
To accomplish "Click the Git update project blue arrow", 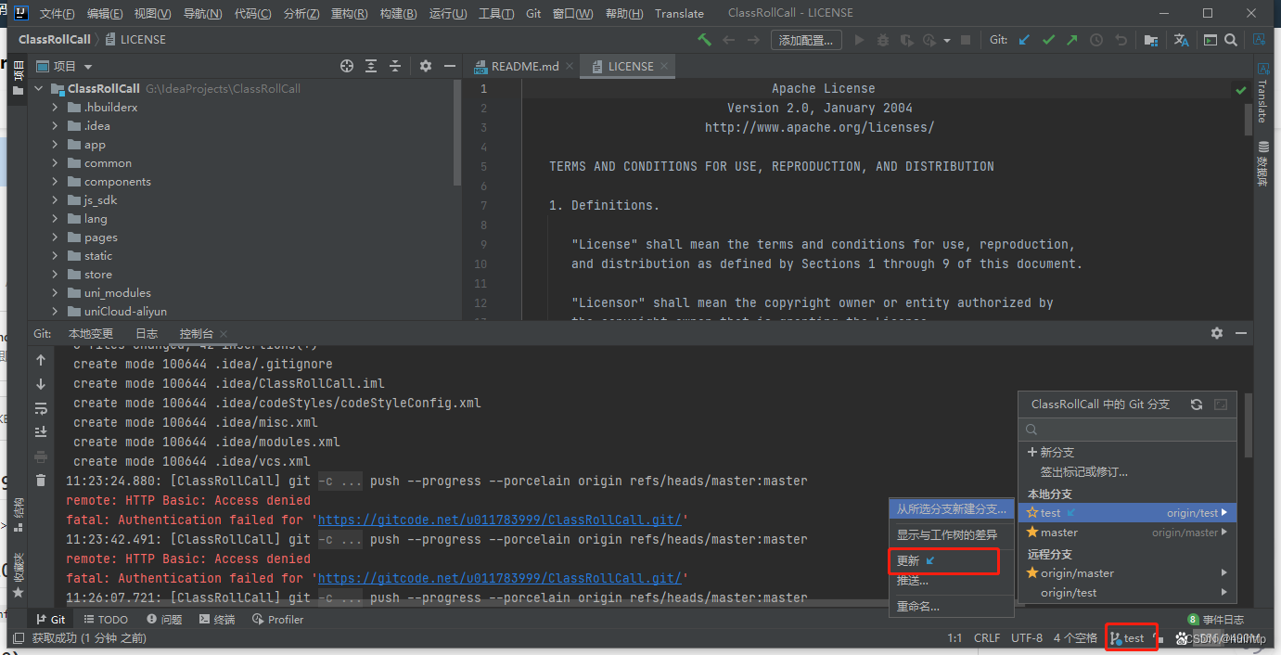I will click(x=1024, y=40).
